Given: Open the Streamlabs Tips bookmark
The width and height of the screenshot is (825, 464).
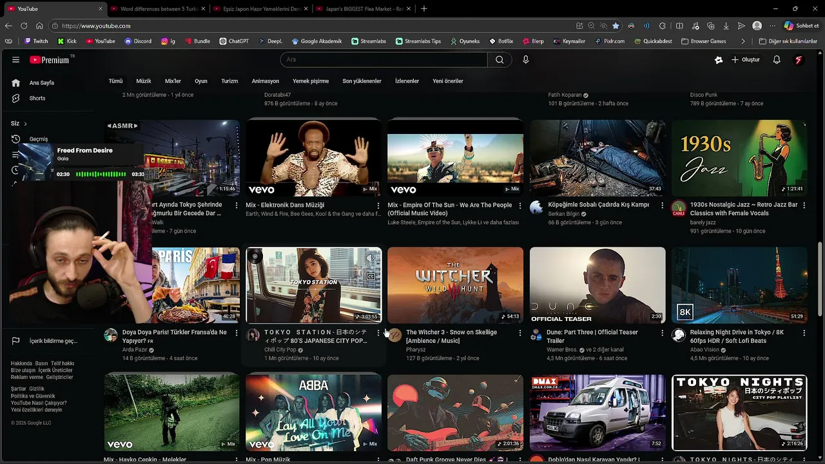Looking at the screenshot, I should pos(418,41).
